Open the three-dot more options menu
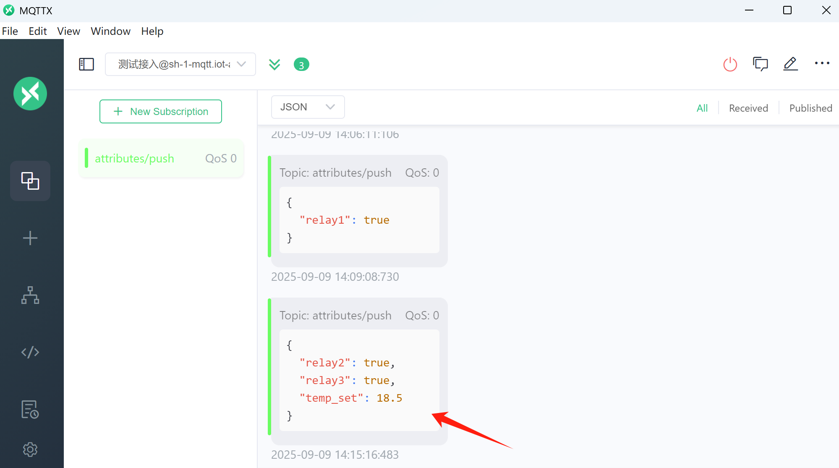 (822, 63)
